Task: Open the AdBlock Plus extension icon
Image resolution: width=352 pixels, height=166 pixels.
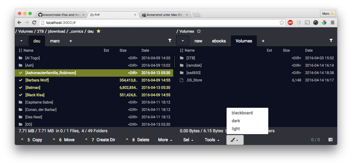Action: click(290, 22)
